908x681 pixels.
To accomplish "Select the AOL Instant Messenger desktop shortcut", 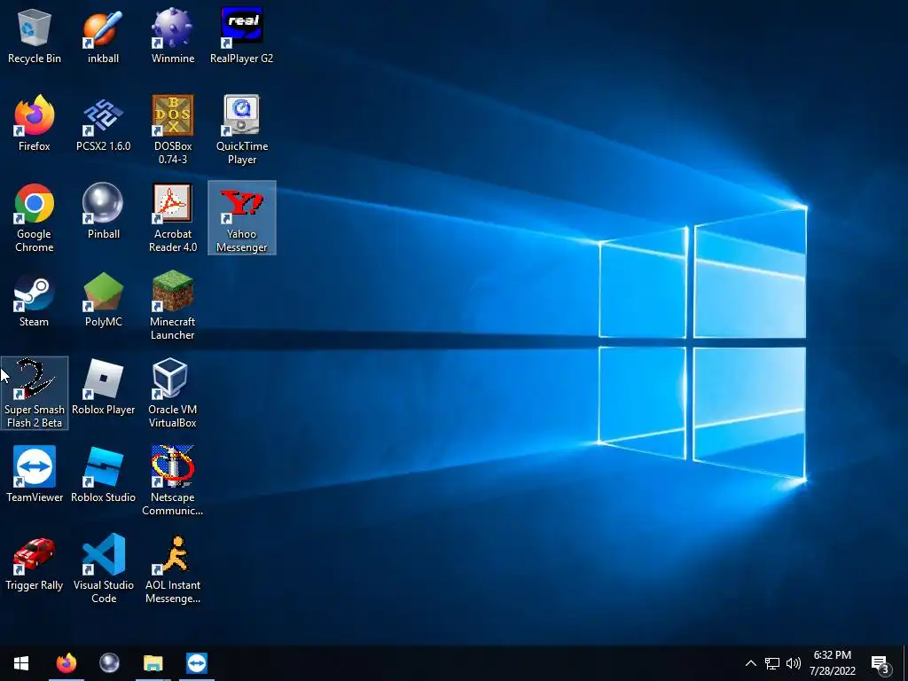I will 173,568.
